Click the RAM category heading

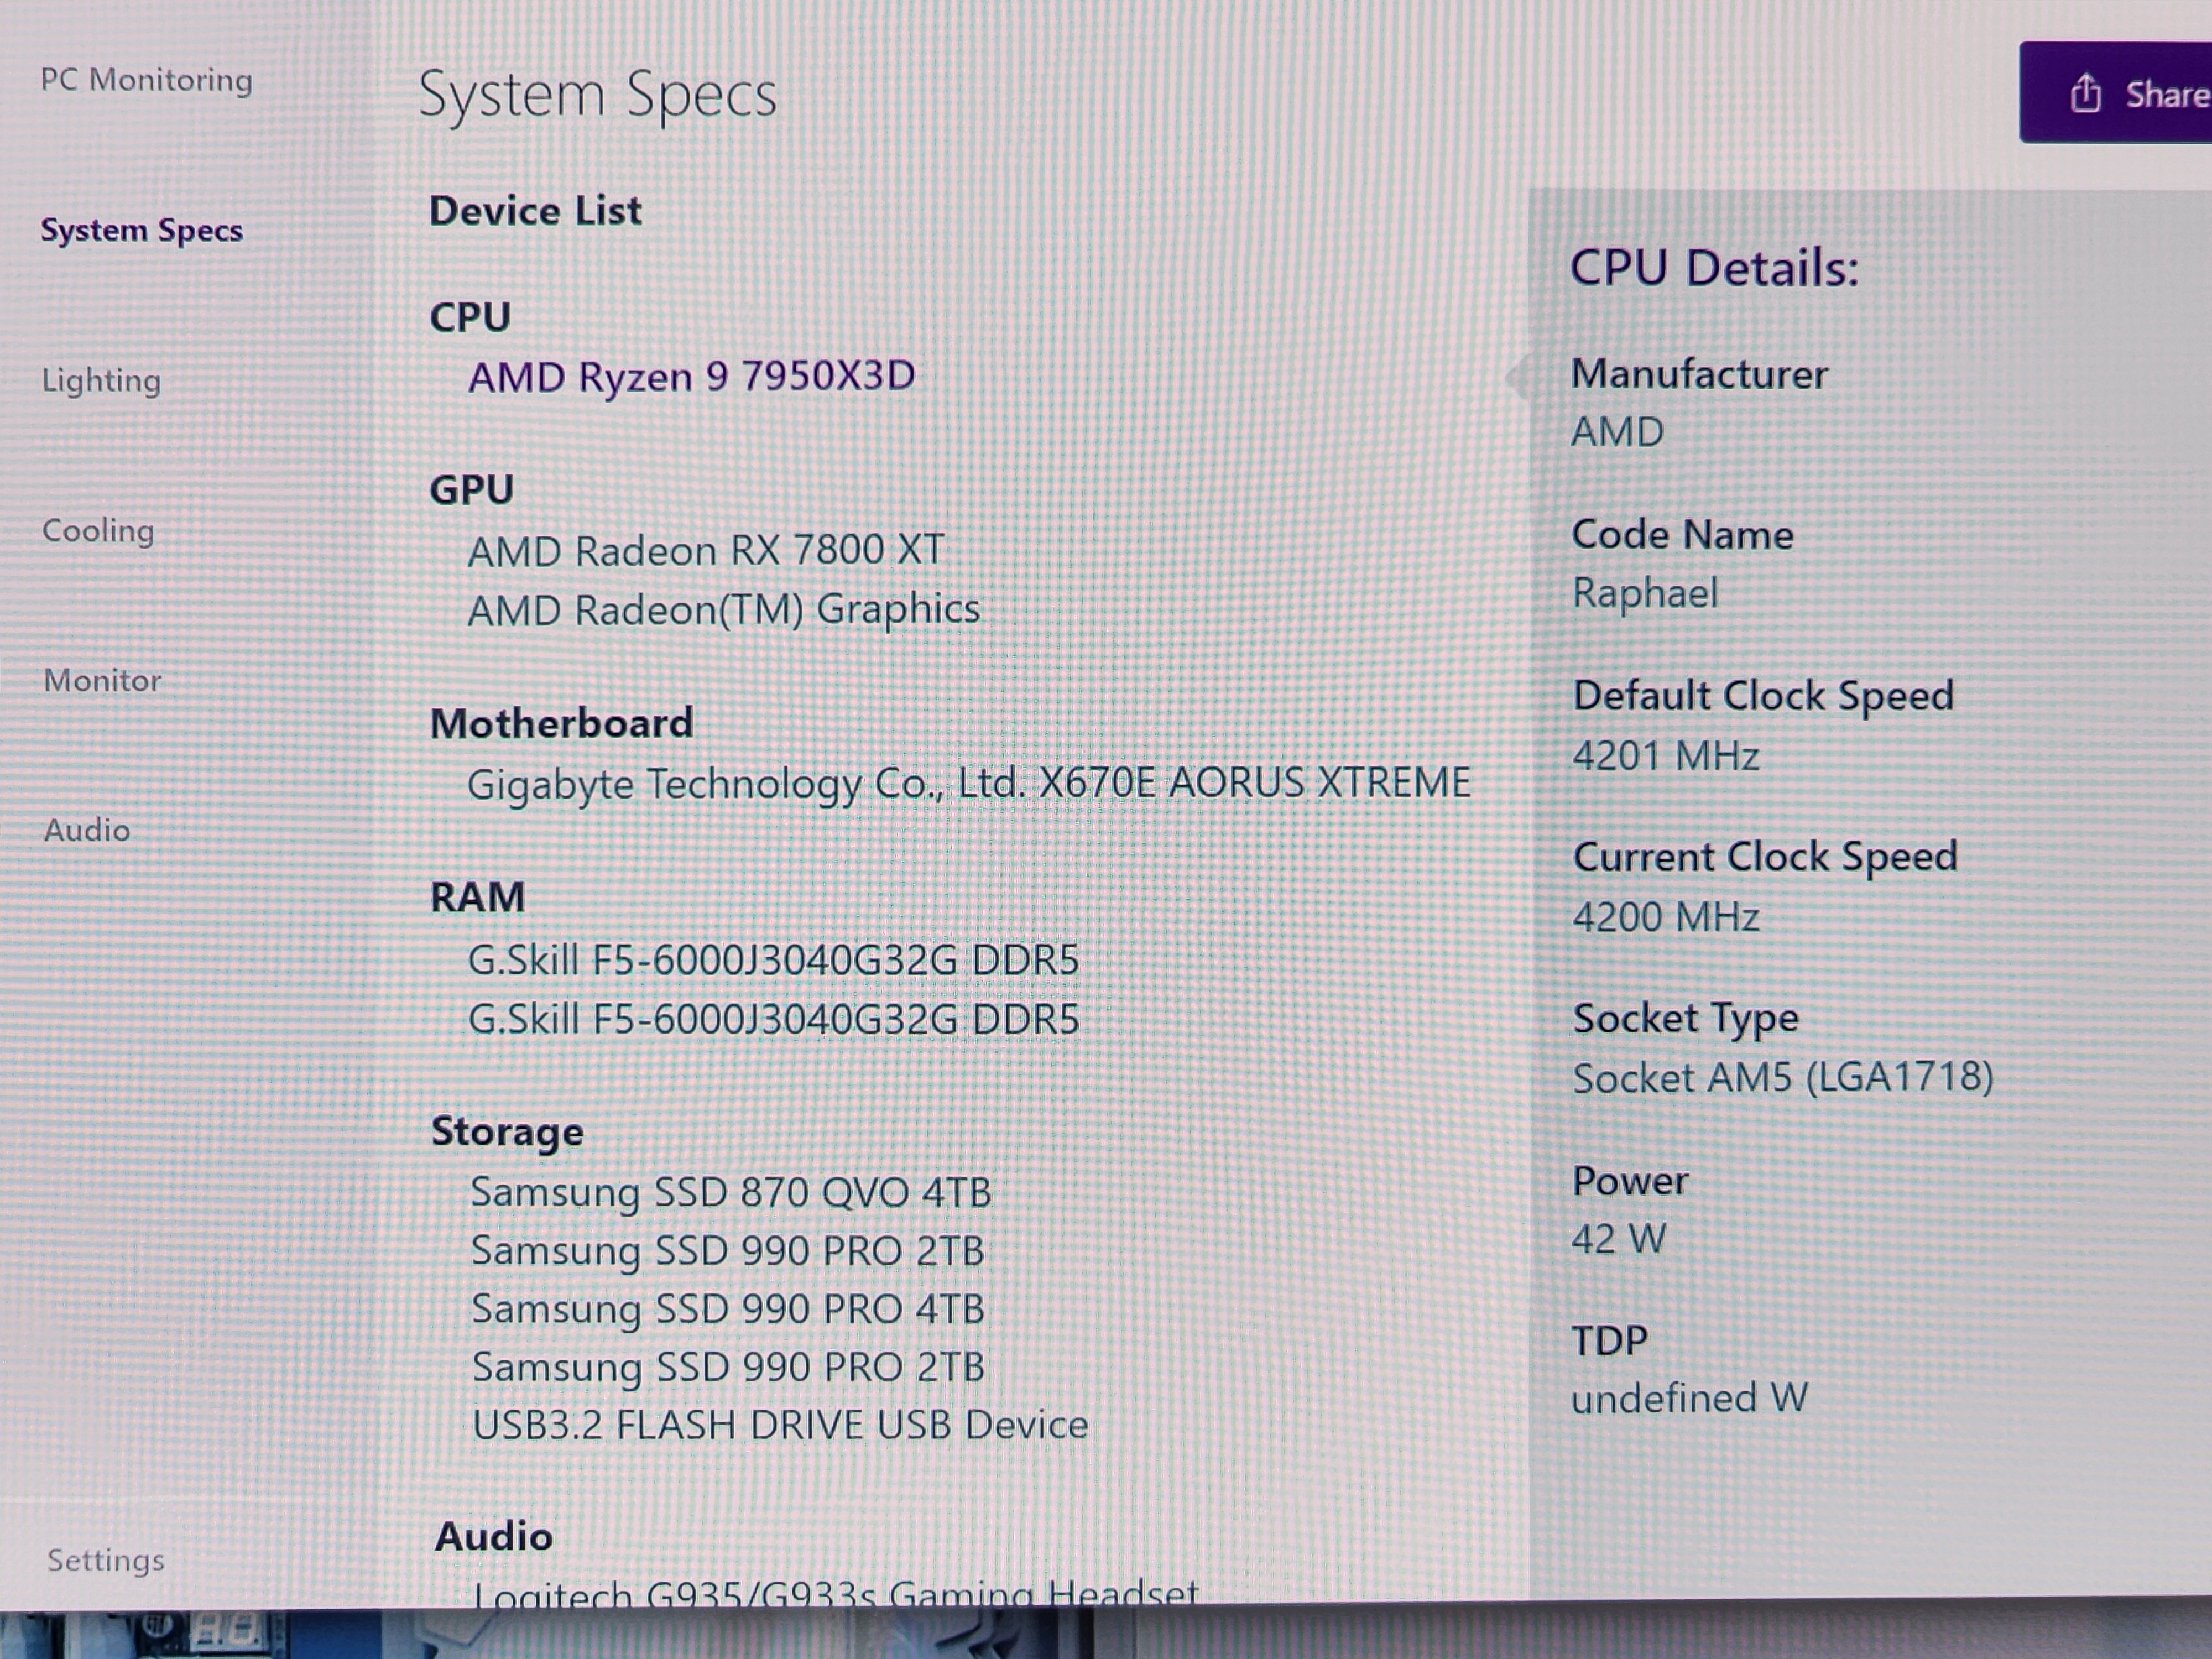(x=477, y=897)
